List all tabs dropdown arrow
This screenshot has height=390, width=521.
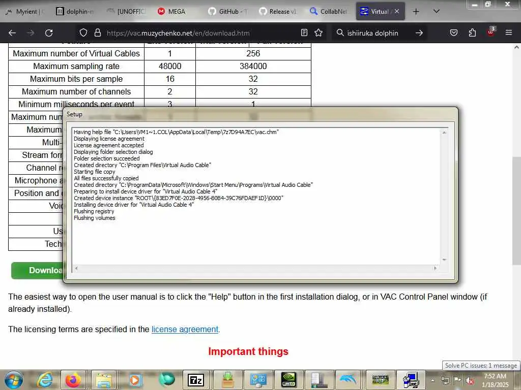point(437,12)
